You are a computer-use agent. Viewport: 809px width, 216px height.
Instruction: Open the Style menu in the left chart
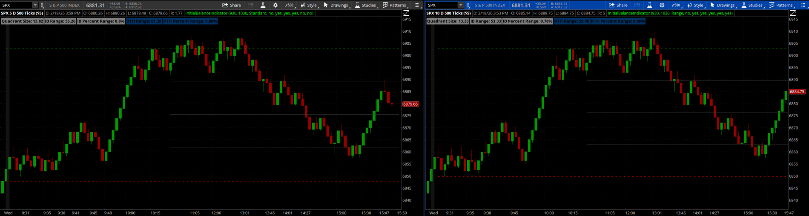309,5
